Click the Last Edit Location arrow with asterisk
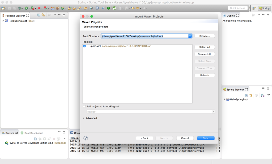 coord(133,8)
